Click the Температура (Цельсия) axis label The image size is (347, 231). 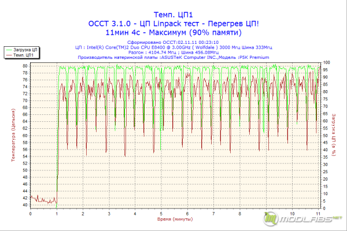[x=13, y=135]
